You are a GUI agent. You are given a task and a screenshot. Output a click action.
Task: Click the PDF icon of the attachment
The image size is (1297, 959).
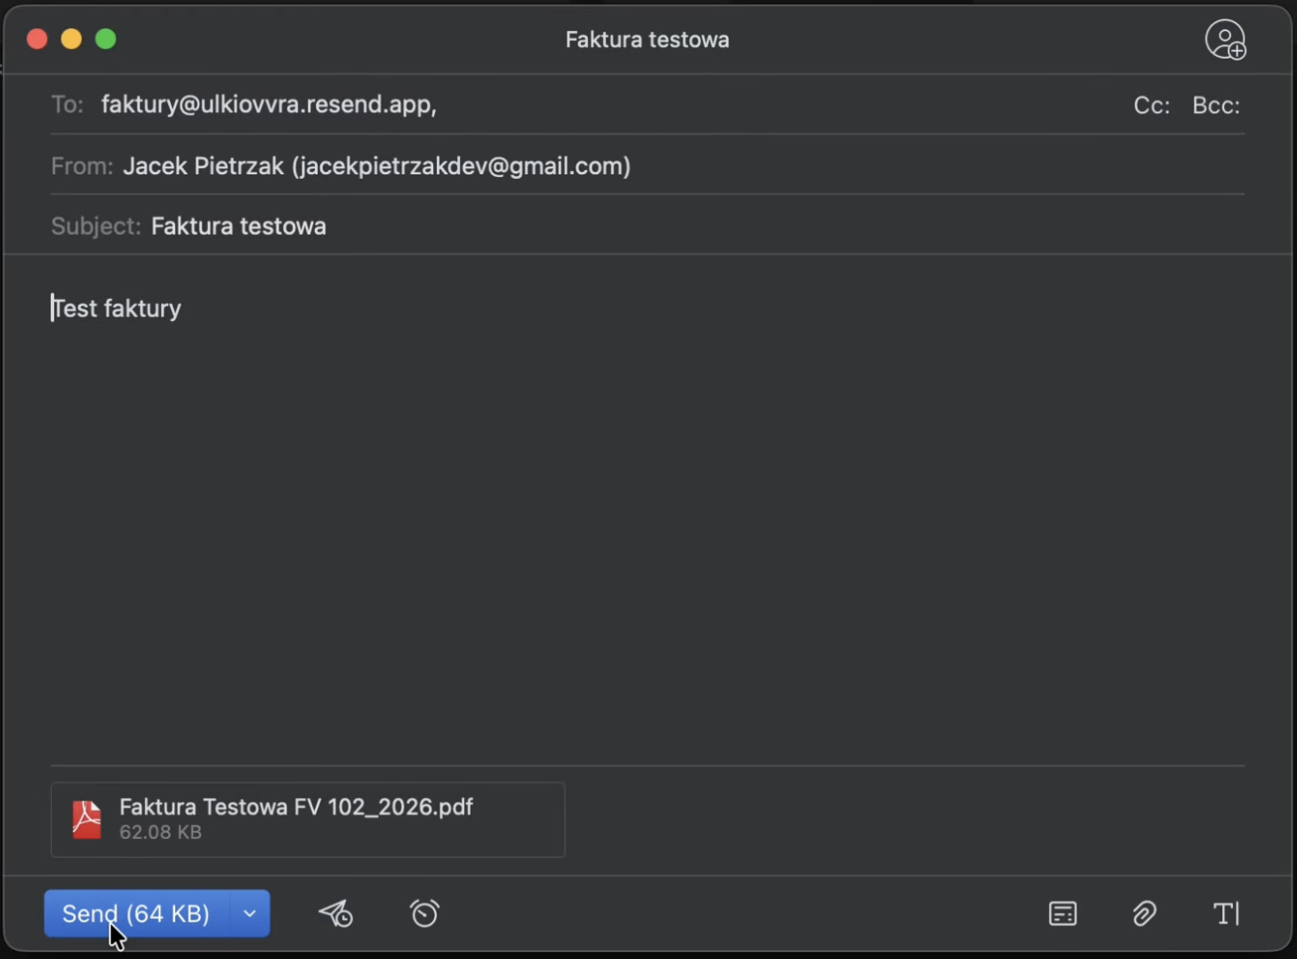pos(86,819)
